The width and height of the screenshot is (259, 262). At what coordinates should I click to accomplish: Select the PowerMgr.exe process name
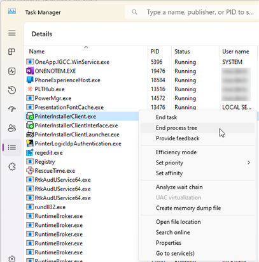point(53,98)
